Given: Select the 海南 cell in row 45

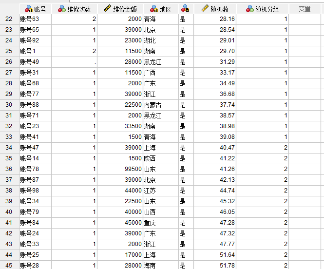Looking at the screenshot, I should (160, 265).
